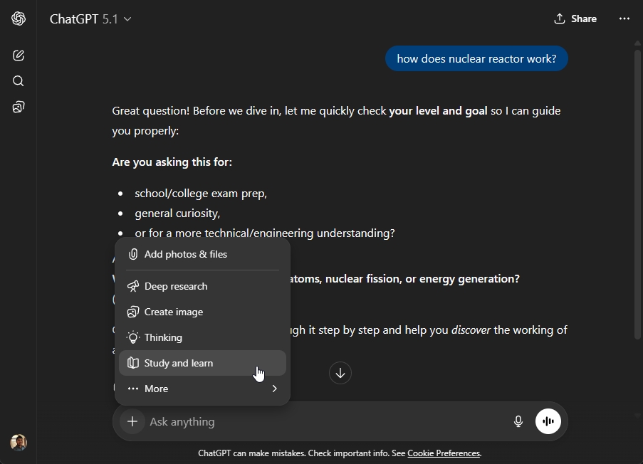
Task: Open the Library images icon in sidebar
Action: coord(19,107)
